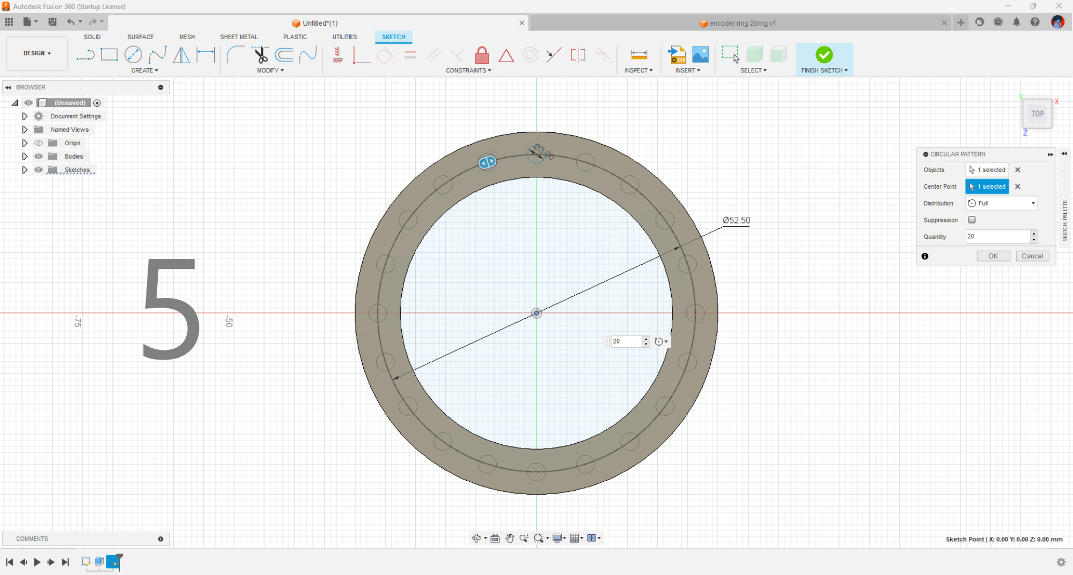Select the Offset tool
Image resolution: width=1073 pixels, height=575 pixels.
coord(284,55)
